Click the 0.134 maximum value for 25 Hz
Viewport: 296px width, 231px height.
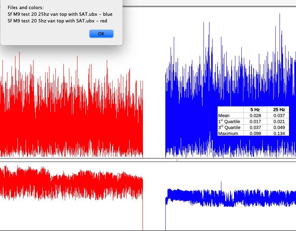pyautogui.click(x=279, y=134)
